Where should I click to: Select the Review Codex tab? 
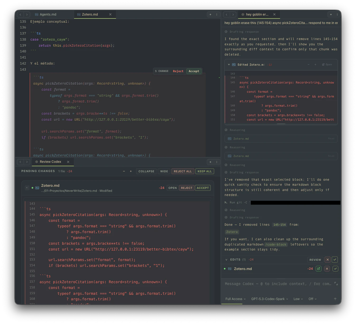50,162
